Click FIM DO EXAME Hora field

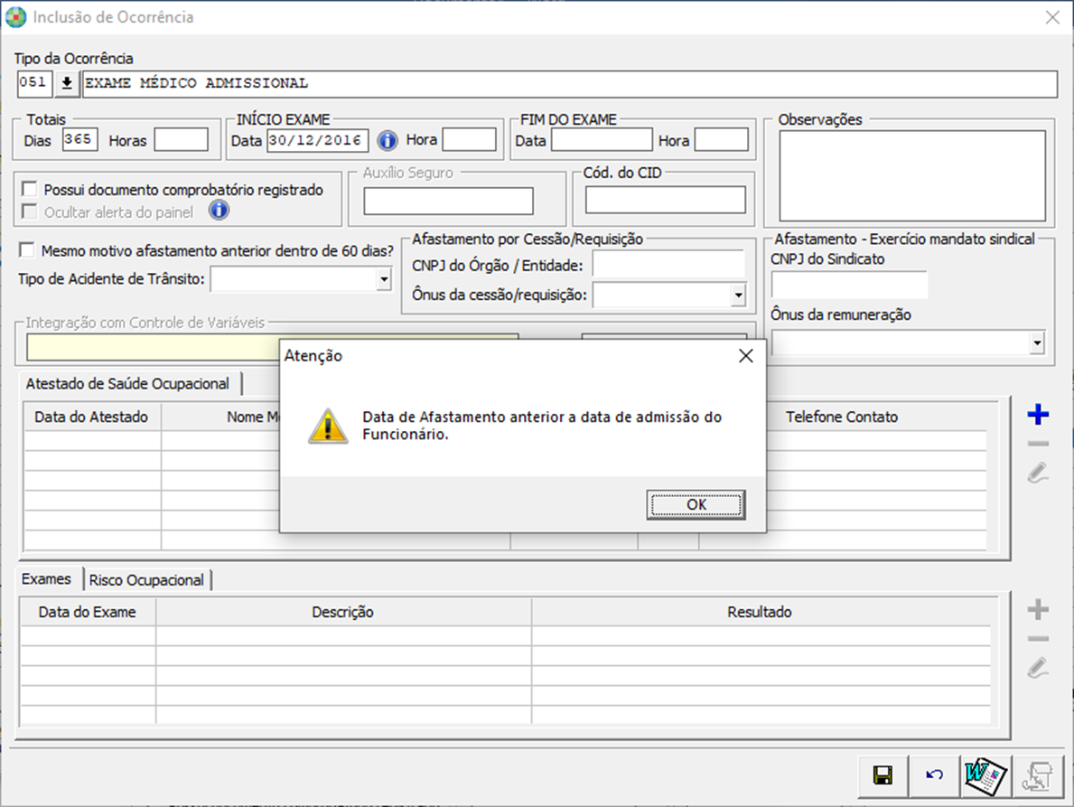click(x=721, y=140)
